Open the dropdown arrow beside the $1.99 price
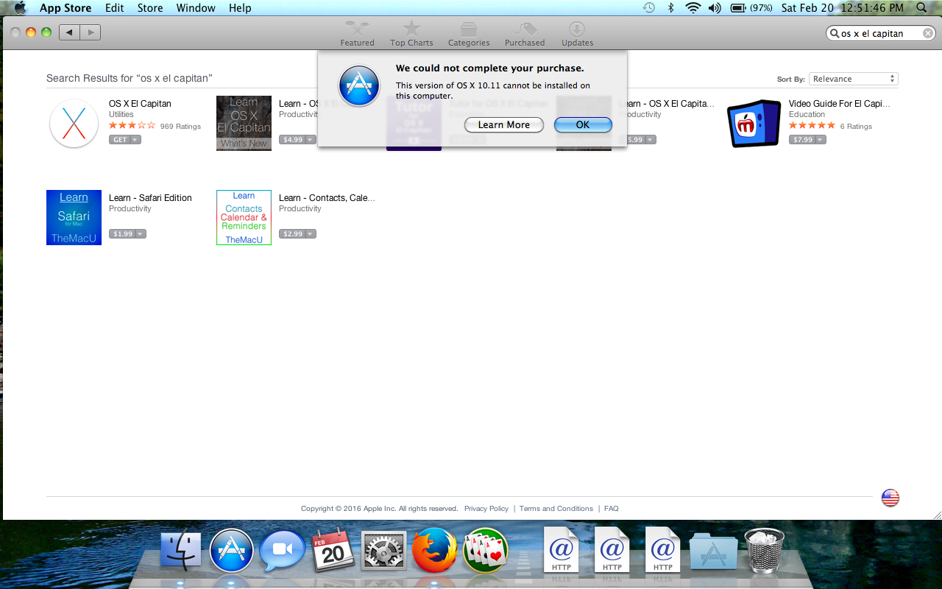The height and width of the screenshot is (589, 942). pos(141,234)
